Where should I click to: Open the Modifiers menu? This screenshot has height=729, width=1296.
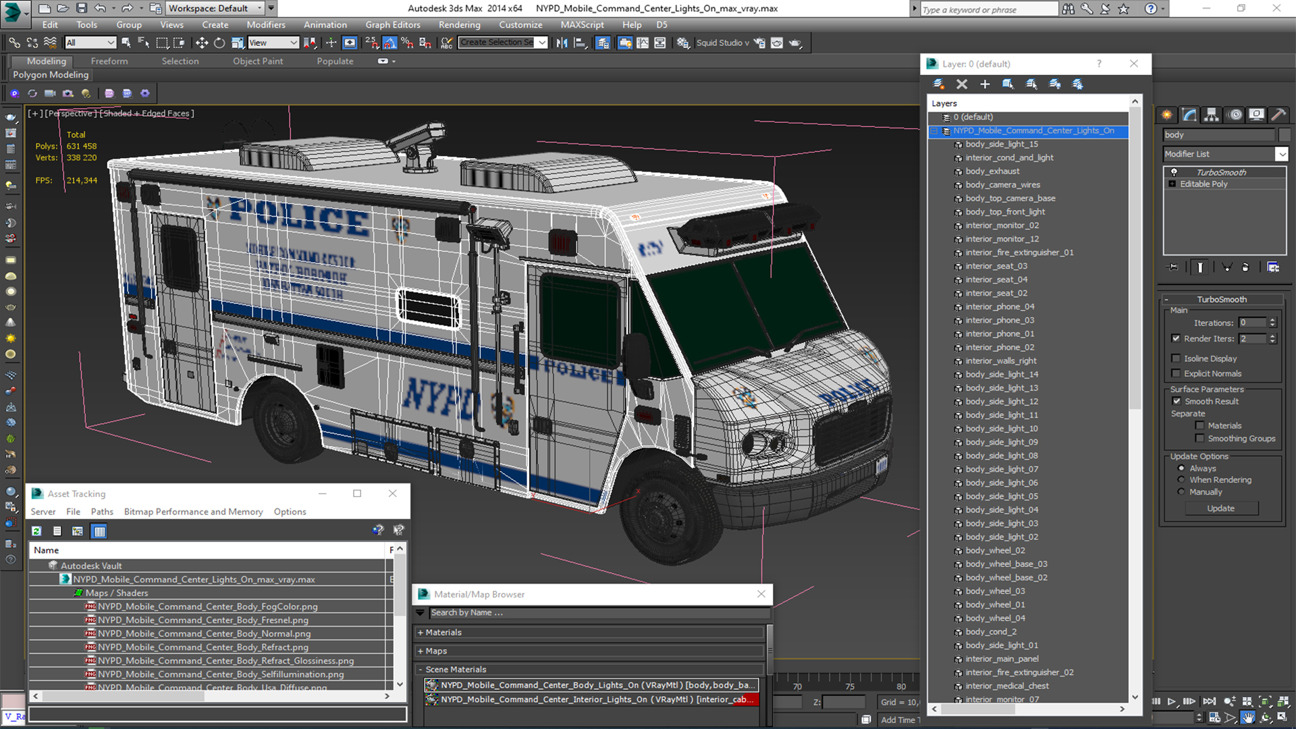coord(265,25)
